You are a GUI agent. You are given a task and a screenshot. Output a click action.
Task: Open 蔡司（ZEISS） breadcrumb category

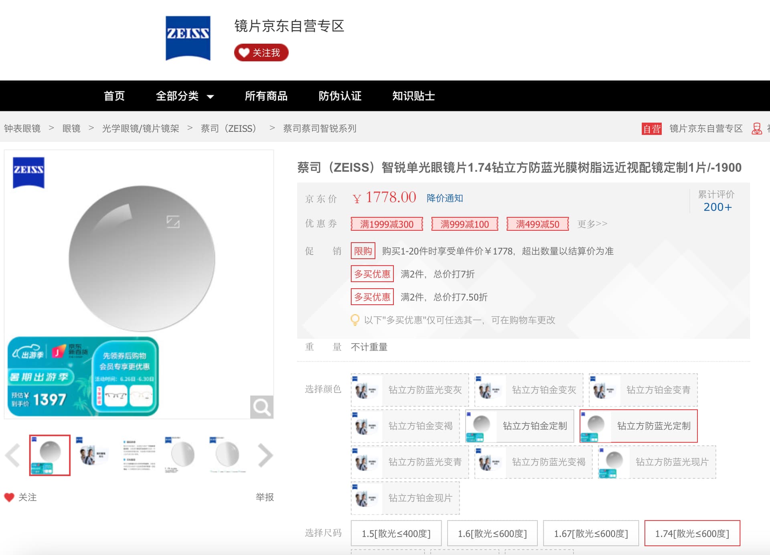229,129
